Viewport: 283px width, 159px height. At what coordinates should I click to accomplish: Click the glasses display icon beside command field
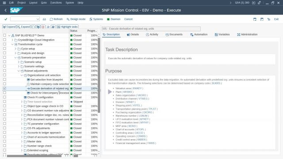coord(44,19)
